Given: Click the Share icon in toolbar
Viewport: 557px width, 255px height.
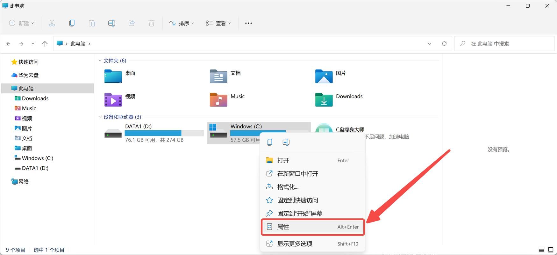Looking at the screenshot, I should click(x=132, y=23).
